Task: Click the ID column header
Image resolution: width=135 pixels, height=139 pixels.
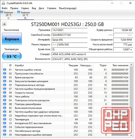Action: 10,65
